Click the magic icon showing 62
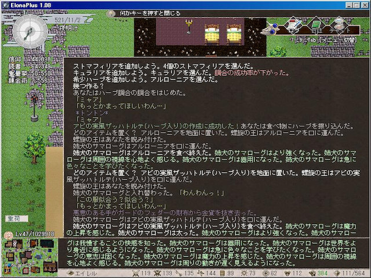 click(266, 273)
